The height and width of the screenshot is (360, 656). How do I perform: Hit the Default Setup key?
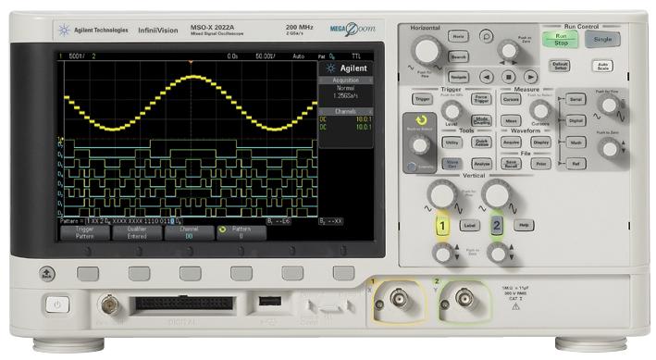560,66
